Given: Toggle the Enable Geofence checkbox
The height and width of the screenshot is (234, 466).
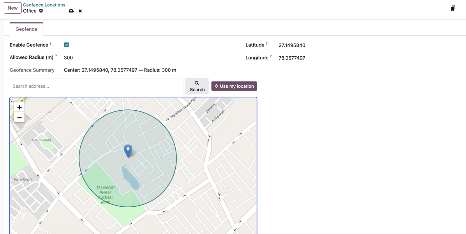Looking at the screenshot, I should tap(66, 45).
